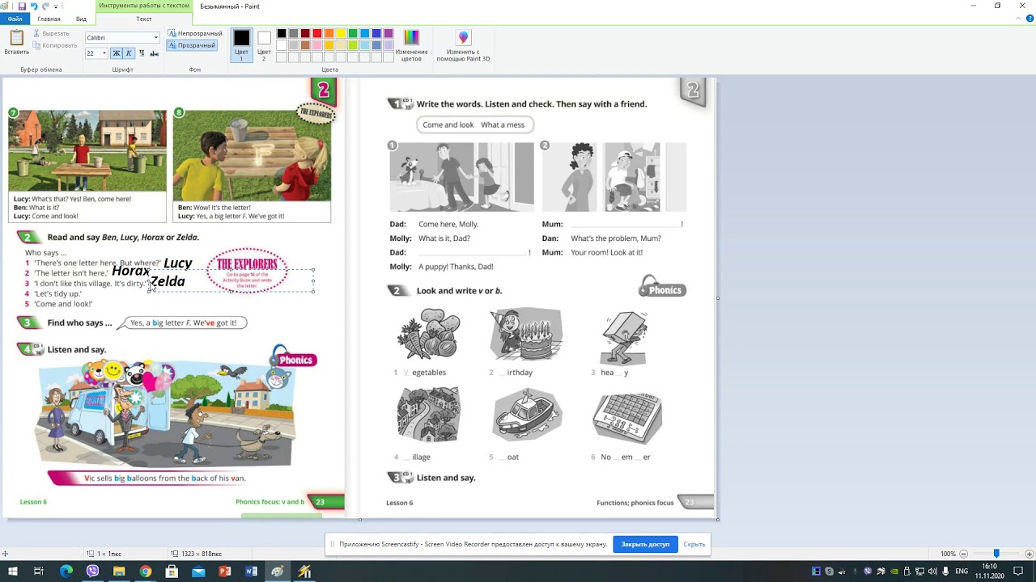Click the zoom in plus button
1036x582 pixels.
coord(1030,554)
